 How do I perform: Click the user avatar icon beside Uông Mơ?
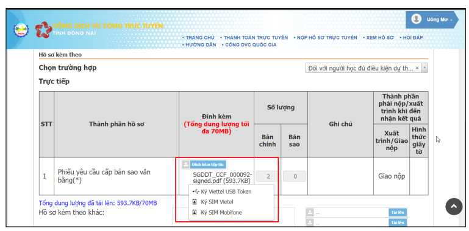[417, 19]
